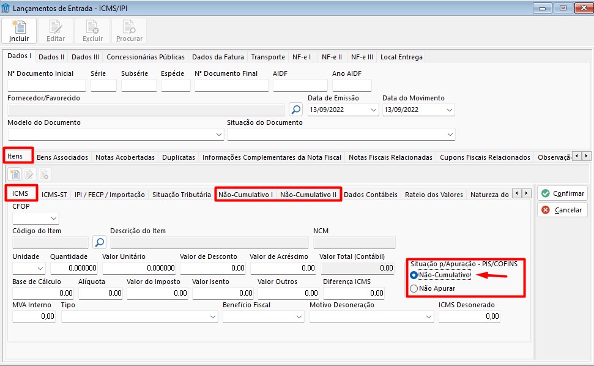
Task: Focus the Série input field
Action: point(103,85)
